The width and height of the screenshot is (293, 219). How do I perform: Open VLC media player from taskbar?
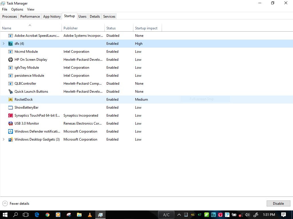[x=90, y=215]
